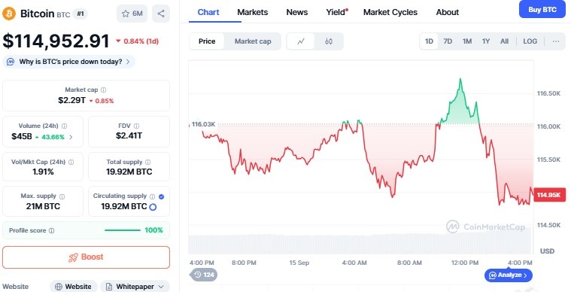Click the Profile score progress bar
The height and width of the screenshot is (292, 571).
123,230
